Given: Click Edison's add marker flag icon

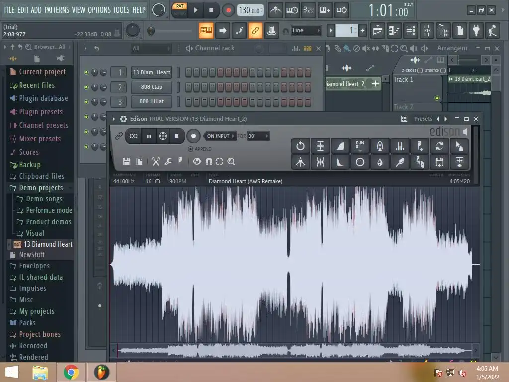Looking at the screenshot, I should pyautogui.click(x=180, y=162).
